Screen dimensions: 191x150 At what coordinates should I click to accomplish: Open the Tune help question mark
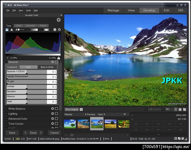click(x=55, y=30)
